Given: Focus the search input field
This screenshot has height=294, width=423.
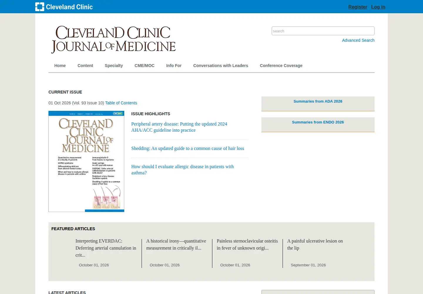Looking at the screenshot, I should pos(323,31).
